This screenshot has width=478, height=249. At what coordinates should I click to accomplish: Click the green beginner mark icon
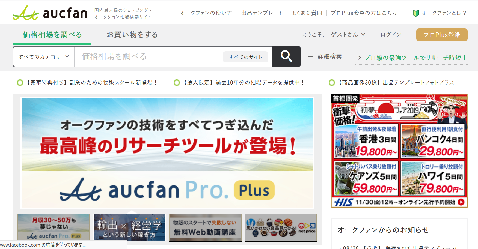tap(416, 13)
